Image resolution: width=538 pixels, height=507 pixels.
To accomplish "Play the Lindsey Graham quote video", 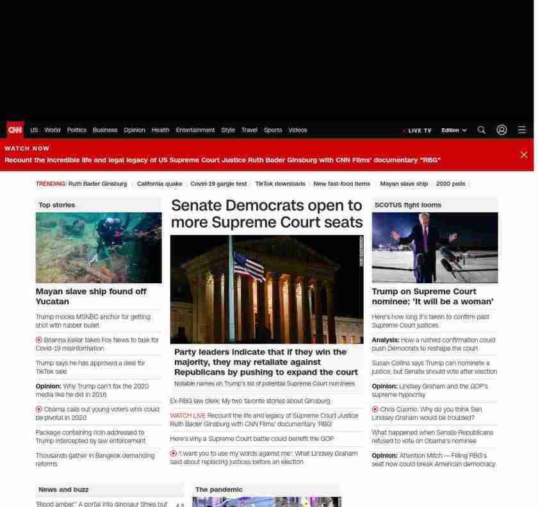I will point(174,453).
